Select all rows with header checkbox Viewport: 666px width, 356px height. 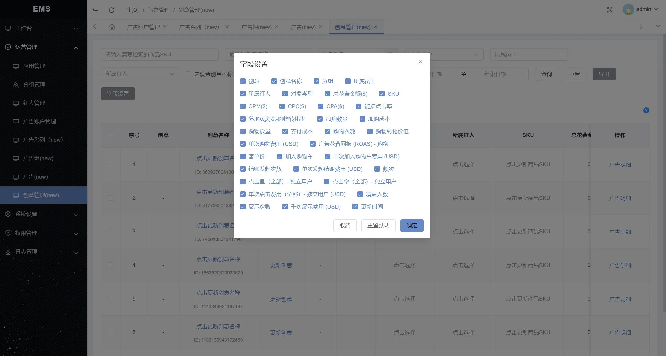(x=110, y=135)
